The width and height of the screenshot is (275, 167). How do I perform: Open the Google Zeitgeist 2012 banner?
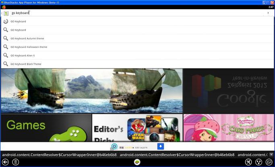click(x=229, y=91)
